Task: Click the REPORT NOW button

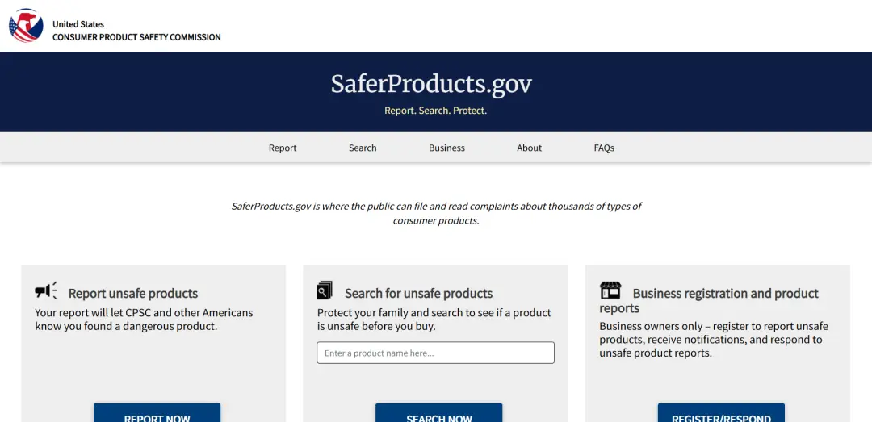Action: pos(157,412)
